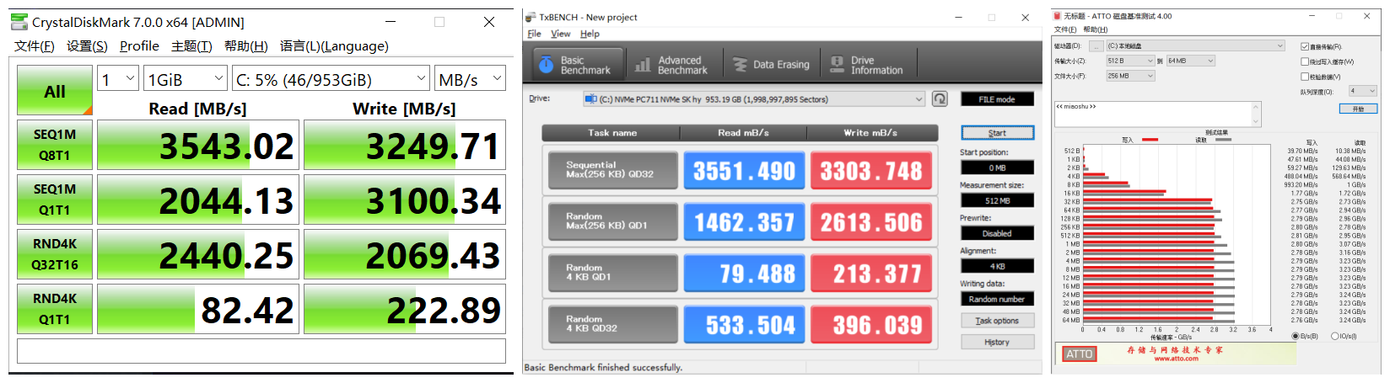The height and width of the screenshot is (383, 1390).
Task: Open the Advanced Benchmark tab in TxBENCH
Action: tap(671, 65)
